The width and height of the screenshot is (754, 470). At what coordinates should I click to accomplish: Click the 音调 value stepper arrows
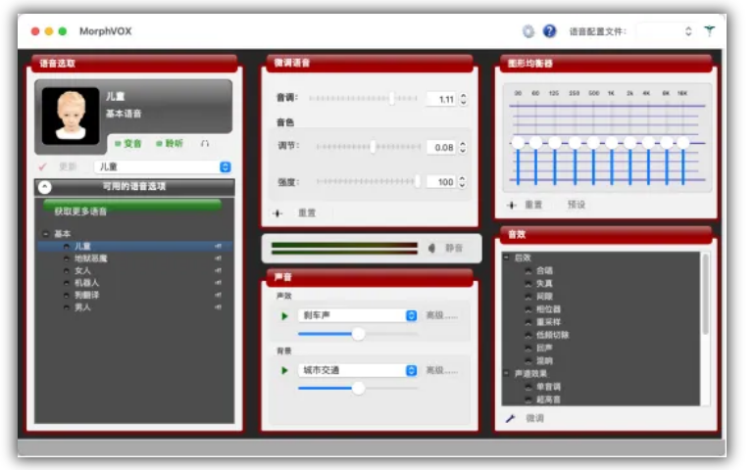463,99
